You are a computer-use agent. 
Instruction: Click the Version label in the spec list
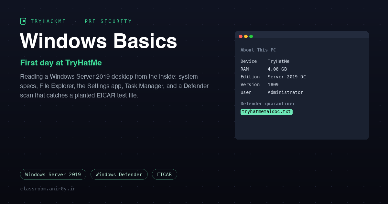(250, 85)
